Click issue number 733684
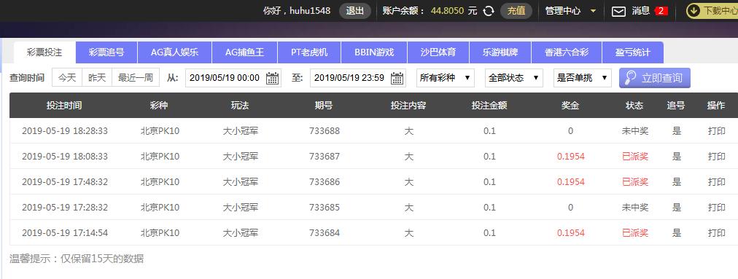This screenshot has height=279, width=738. pos(325,232)
